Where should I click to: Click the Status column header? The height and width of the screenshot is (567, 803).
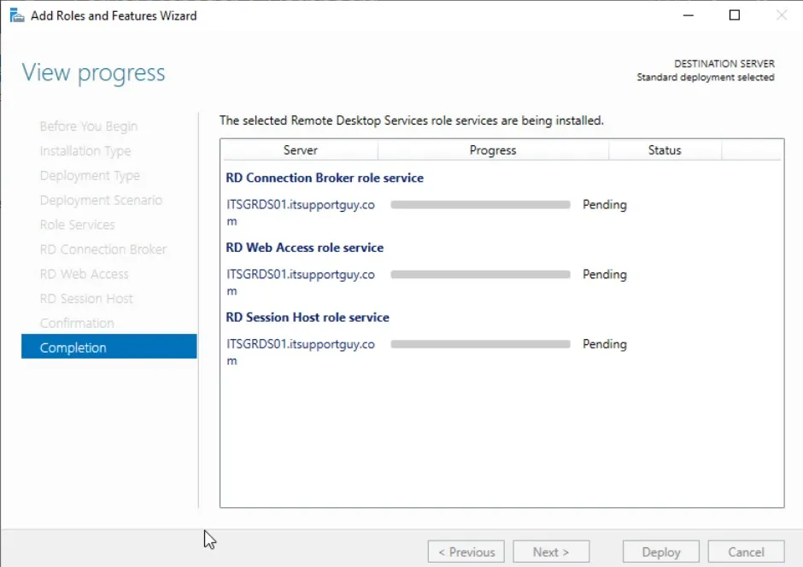coord(665,150)
